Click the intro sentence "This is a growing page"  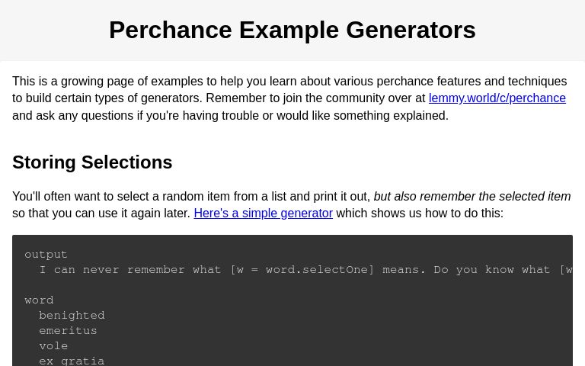pyautogui.click(x=76, y=82)
